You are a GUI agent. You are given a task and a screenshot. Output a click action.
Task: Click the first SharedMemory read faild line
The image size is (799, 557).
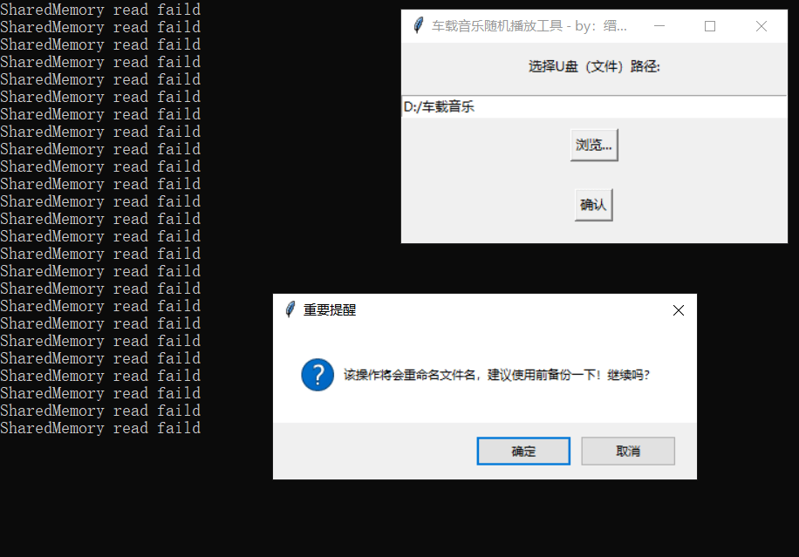[100, 10]
